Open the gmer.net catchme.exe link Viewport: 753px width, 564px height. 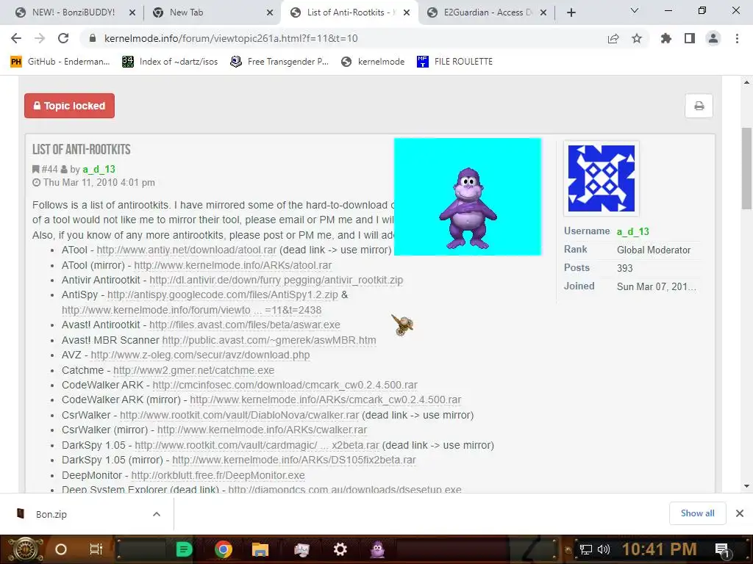[193, 370]
